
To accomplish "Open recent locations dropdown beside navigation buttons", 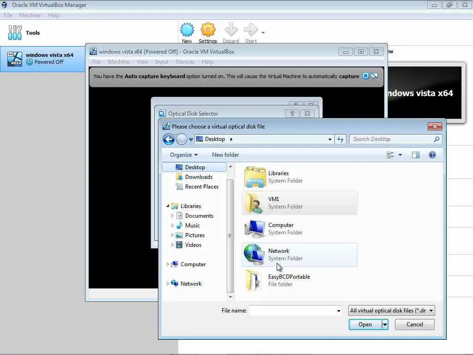I will point(191,140).
